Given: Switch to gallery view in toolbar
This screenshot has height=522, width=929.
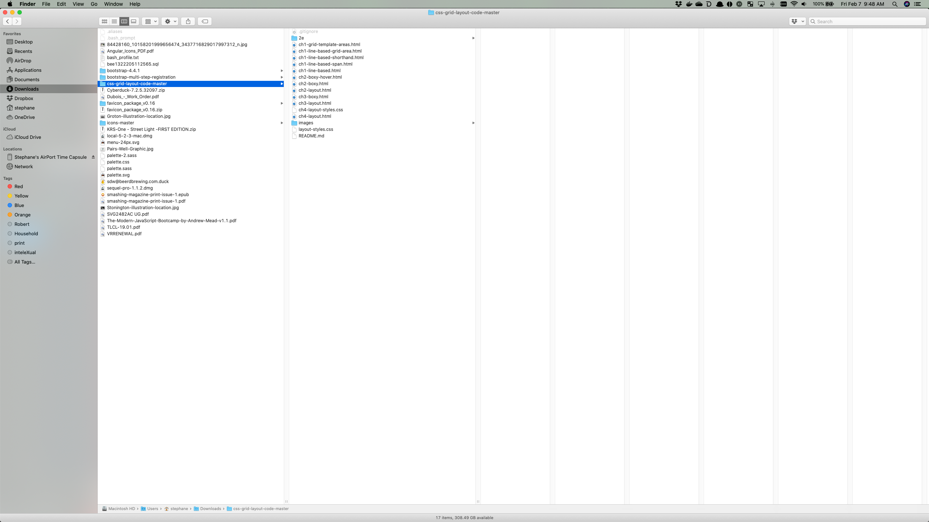Looking at the screenshot, I should [134, 21].
